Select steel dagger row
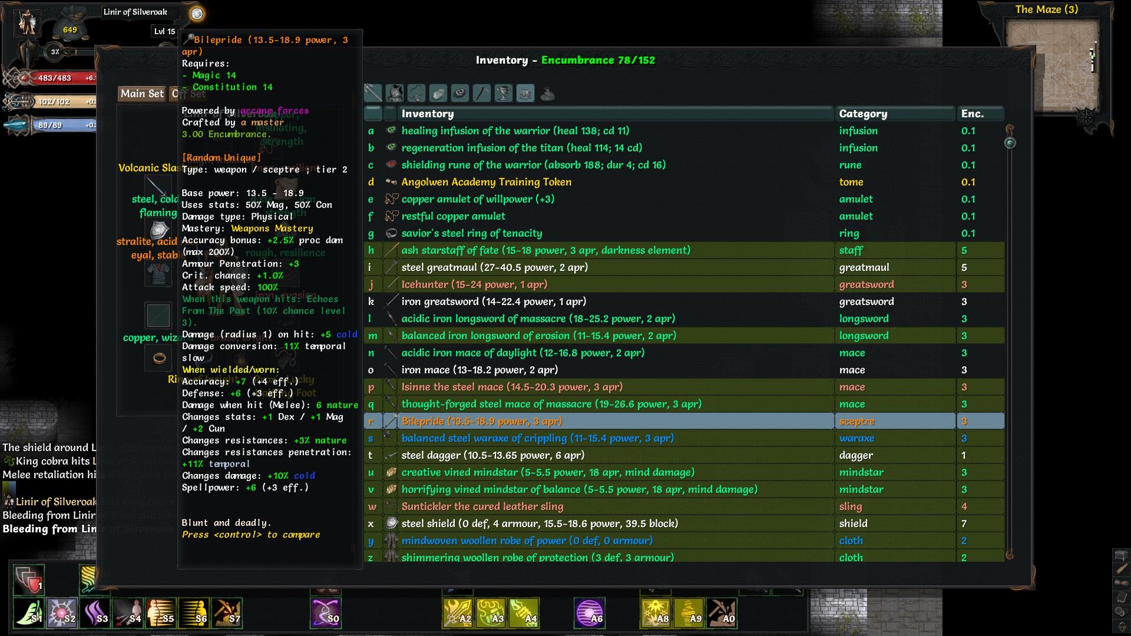This screenshot has width=1131, height=636. 684,455
